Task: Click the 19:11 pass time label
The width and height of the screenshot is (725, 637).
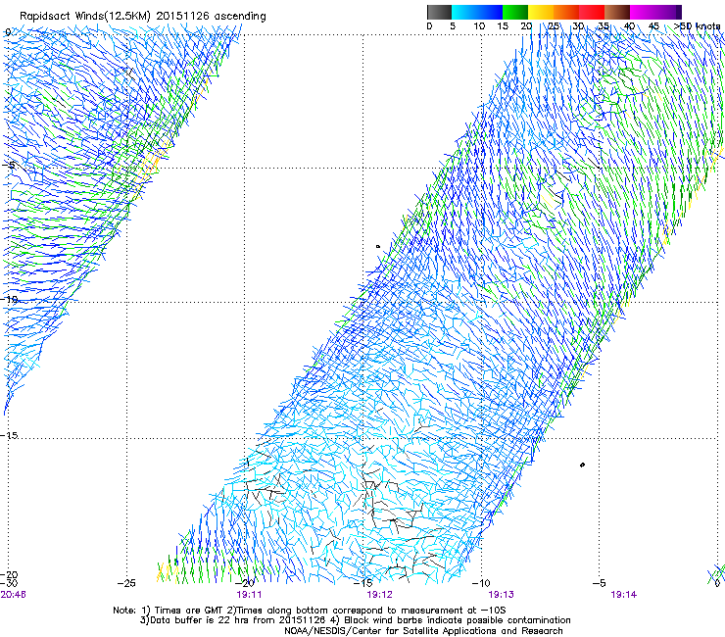Action: (249, 594)
